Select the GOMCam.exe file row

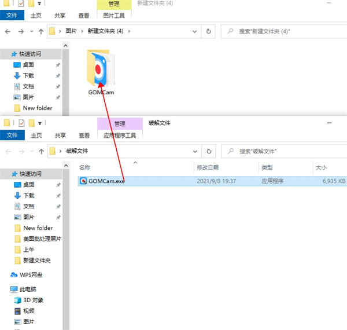pos(212,181)
